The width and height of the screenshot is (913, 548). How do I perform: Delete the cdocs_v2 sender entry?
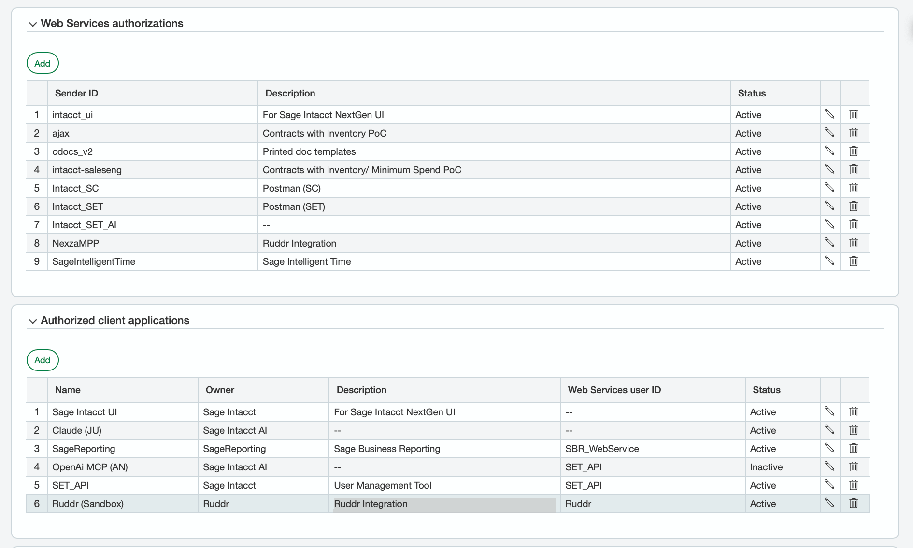854,151
